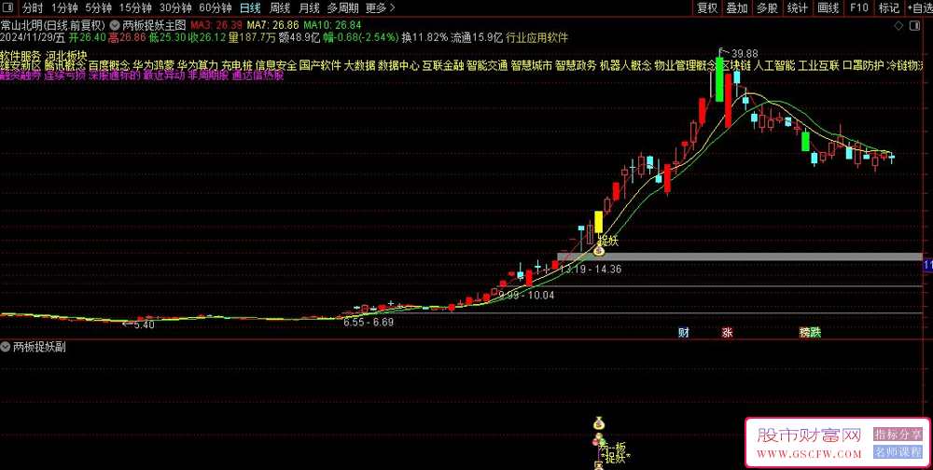
Task: Click the 百度概念 concept tag
Action: click(x=109, y=65)
